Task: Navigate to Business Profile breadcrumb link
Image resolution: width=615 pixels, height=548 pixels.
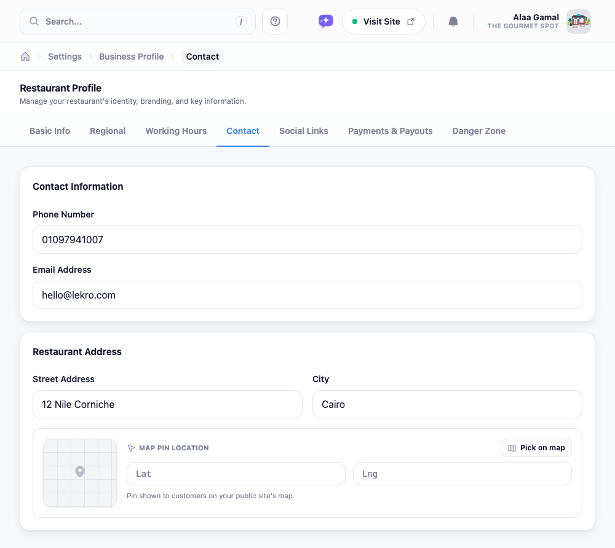Action: [132, 57]
